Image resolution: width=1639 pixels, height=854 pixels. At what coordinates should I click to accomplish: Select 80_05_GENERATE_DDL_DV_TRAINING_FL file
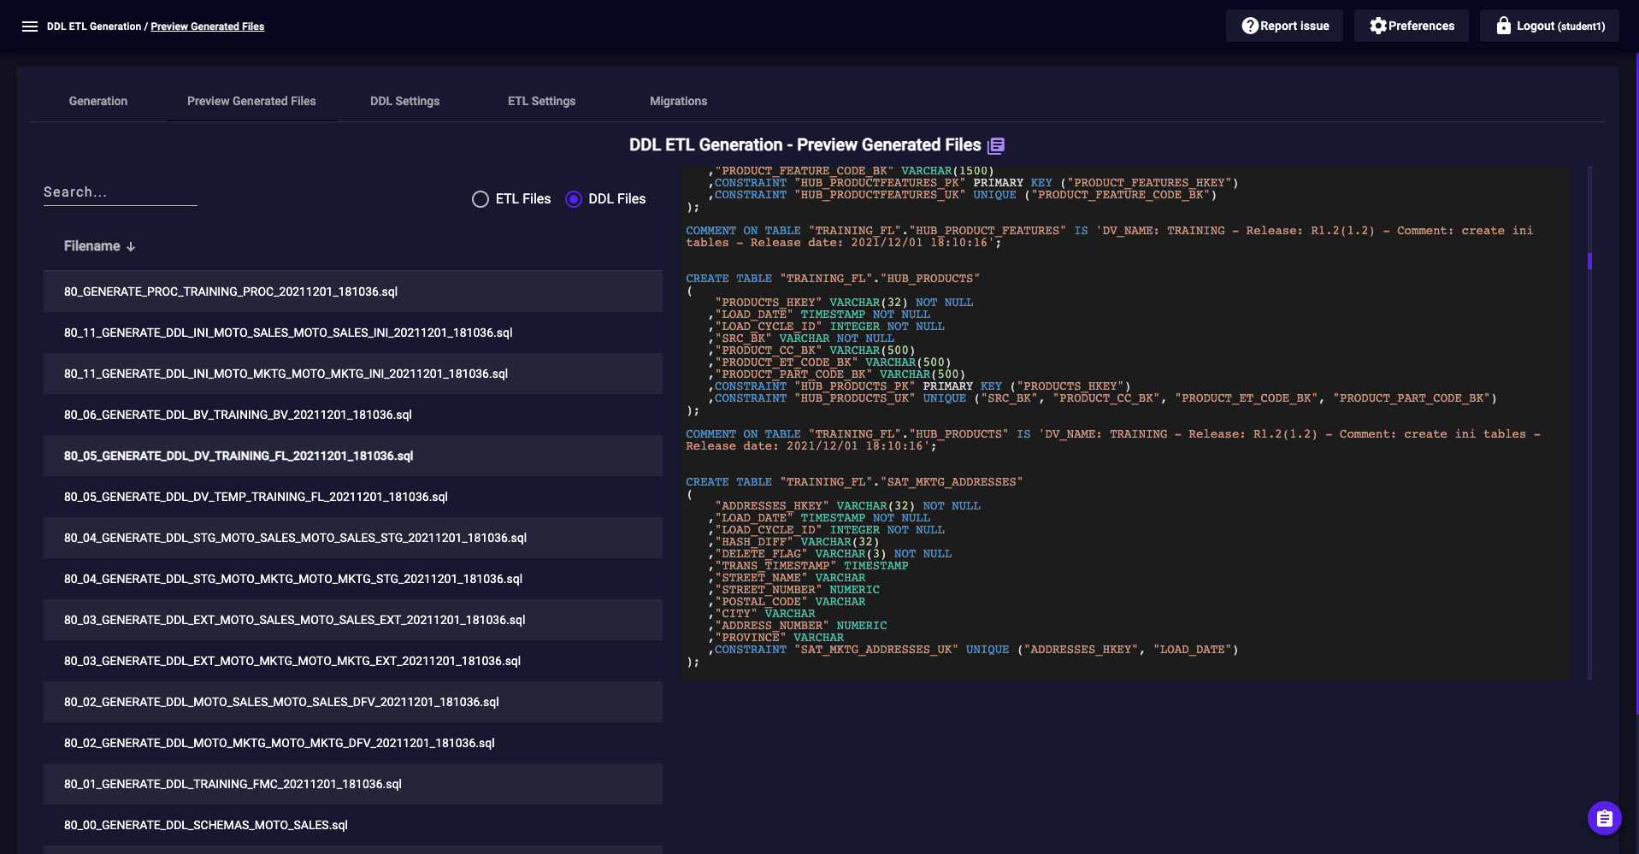(353, 456)
